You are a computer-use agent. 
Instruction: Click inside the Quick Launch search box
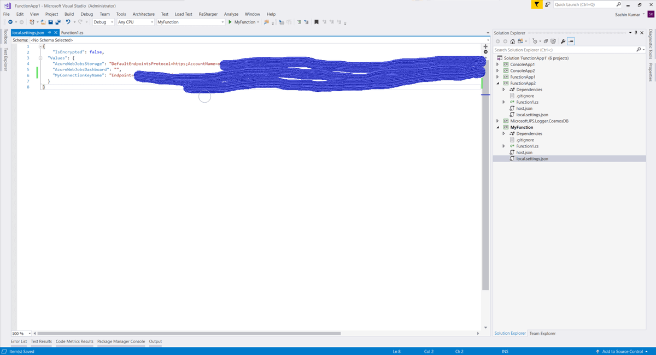[588, 4]
